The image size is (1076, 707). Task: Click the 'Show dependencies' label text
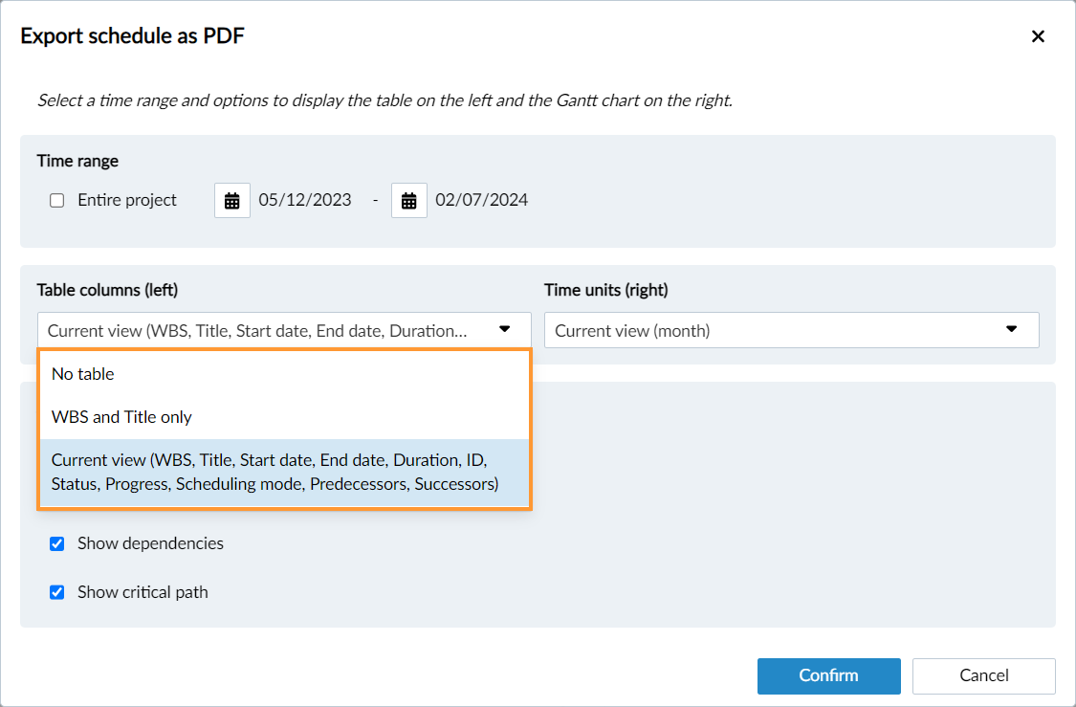coord(150,543)
